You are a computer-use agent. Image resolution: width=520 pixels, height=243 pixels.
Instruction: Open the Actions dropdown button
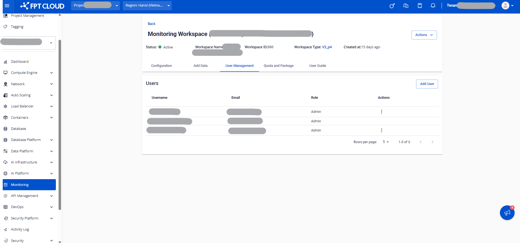coord(424,35)
